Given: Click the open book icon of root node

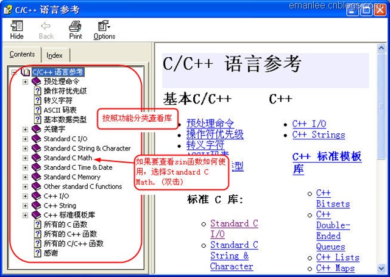Looking at the screenshot, I should [x=26, y=72].
